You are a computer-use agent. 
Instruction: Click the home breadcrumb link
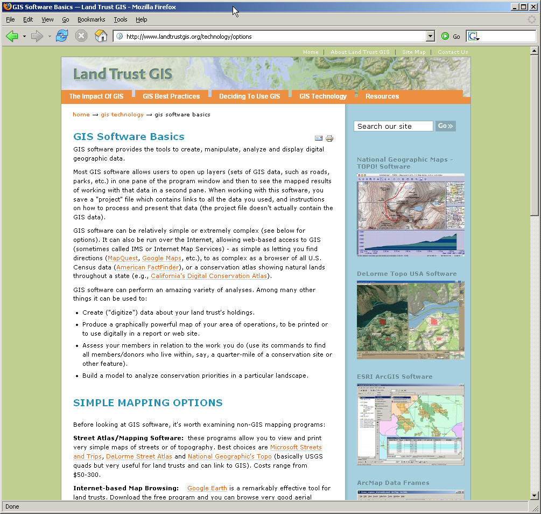pos(81,114)
